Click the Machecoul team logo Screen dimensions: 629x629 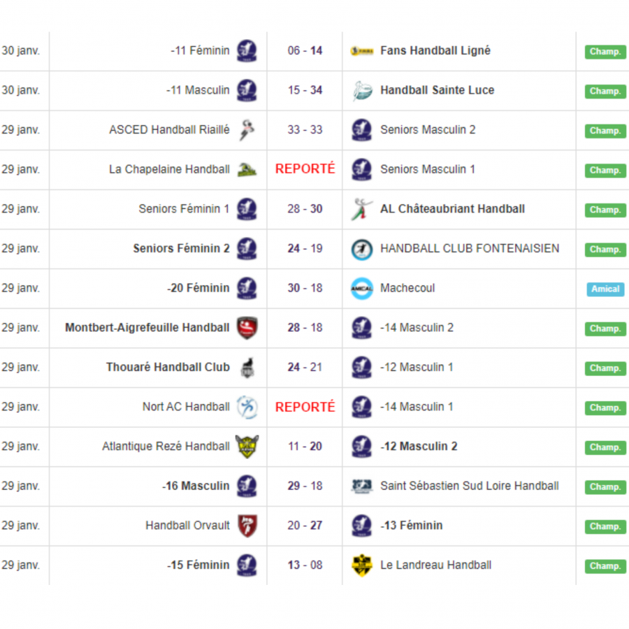[x=361, y=288]
